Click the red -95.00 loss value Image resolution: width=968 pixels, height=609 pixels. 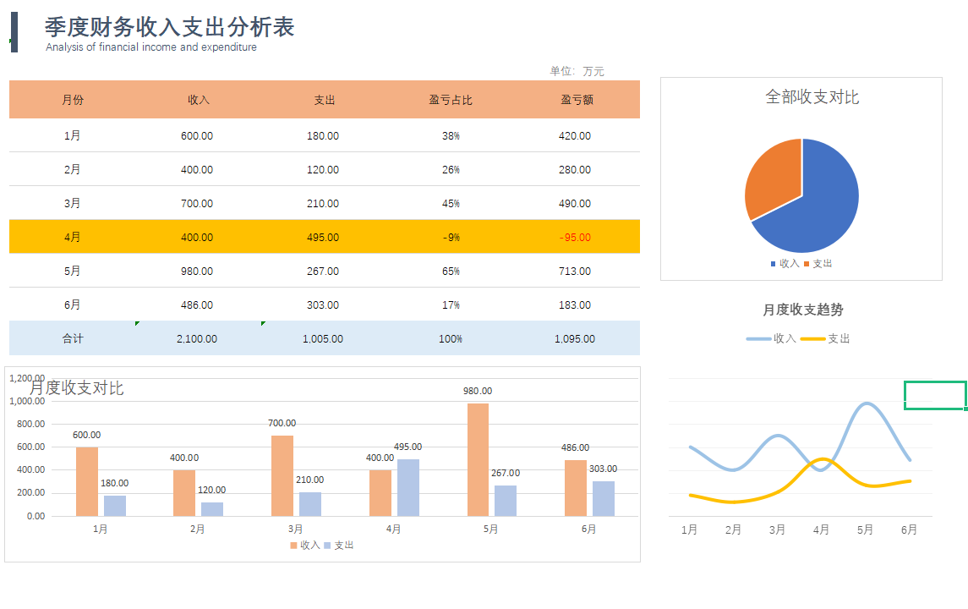point(574,237)
